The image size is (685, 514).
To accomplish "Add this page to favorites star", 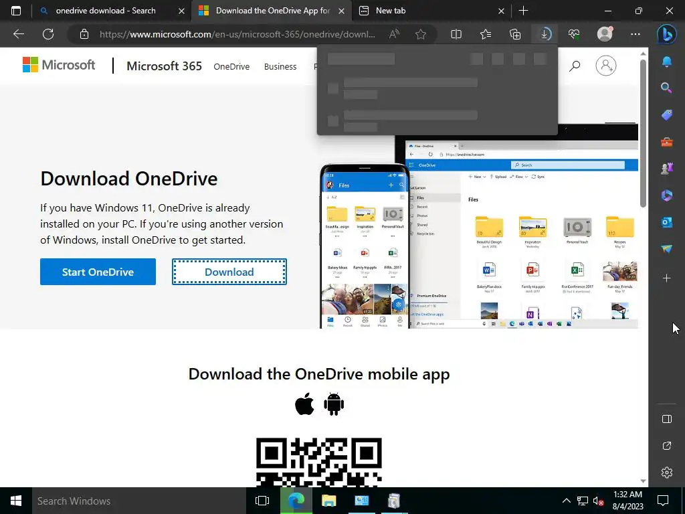I will (421, 34).
